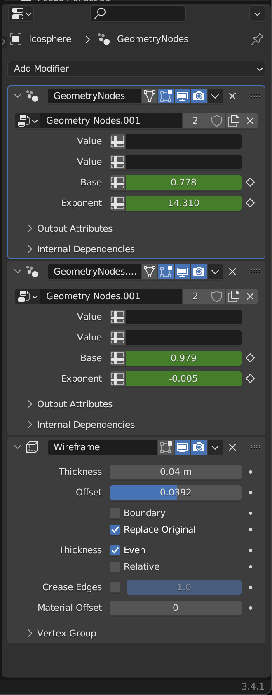
Task: Click the drag handle of the first GeometryNodes modifier
Action: pyautogui.click(x=256, y=96)
